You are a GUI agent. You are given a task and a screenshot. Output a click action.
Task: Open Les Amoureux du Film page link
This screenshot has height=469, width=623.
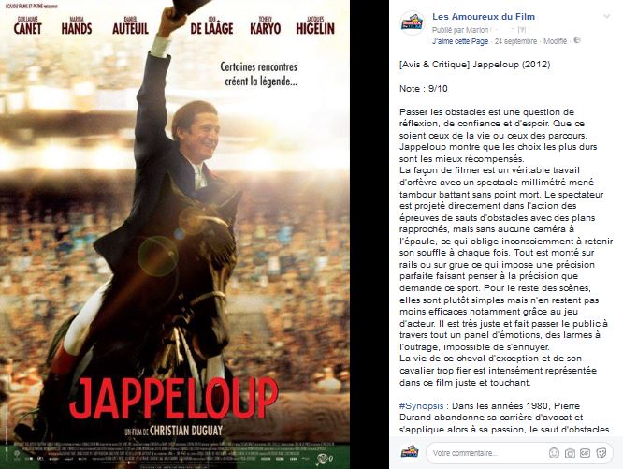(x=483, y=17)
